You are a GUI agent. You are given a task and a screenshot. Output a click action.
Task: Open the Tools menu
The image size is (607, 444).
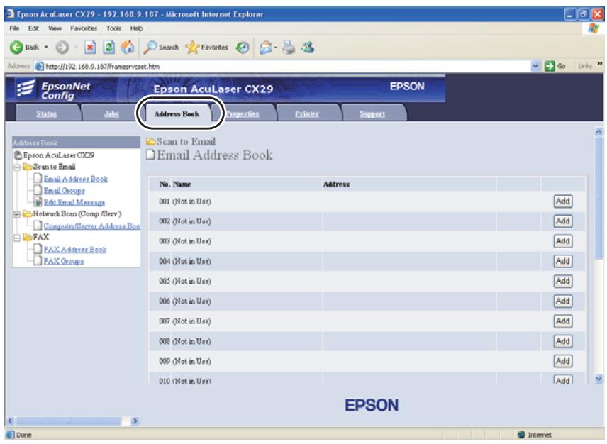click(x=113, y=28)
